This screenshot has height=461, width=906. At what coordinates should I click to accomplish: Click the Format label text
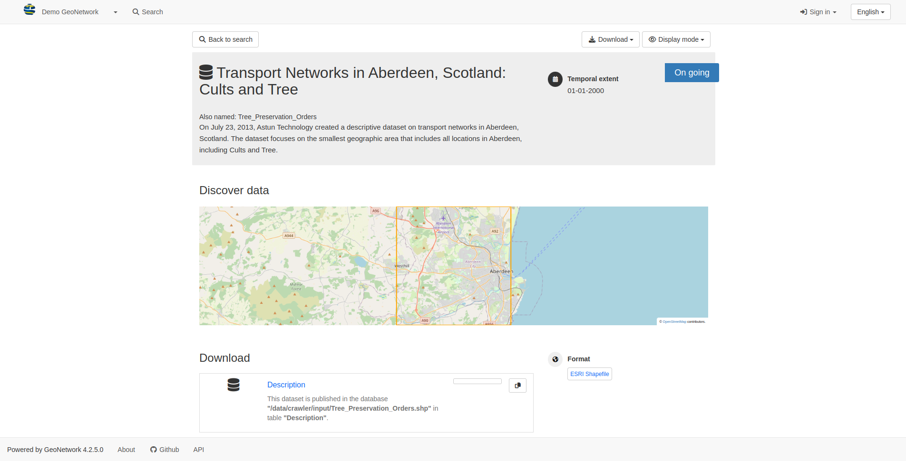coord(578,359)
